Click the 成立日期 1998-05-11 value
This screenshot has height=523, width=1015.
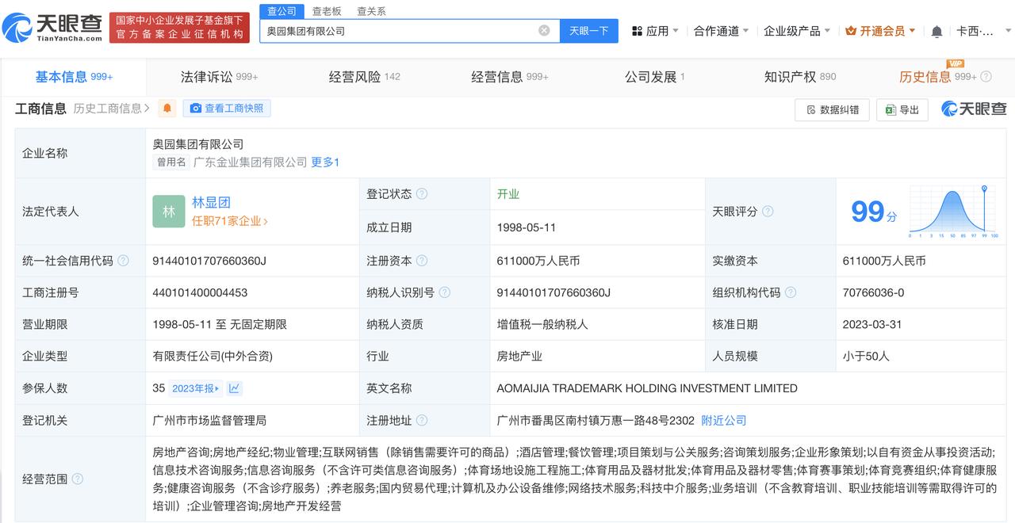pos(527,227)
